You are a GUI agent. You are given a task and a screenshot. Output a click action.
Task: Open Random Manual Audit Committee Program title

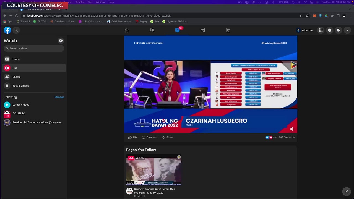(x=155, y=191)
